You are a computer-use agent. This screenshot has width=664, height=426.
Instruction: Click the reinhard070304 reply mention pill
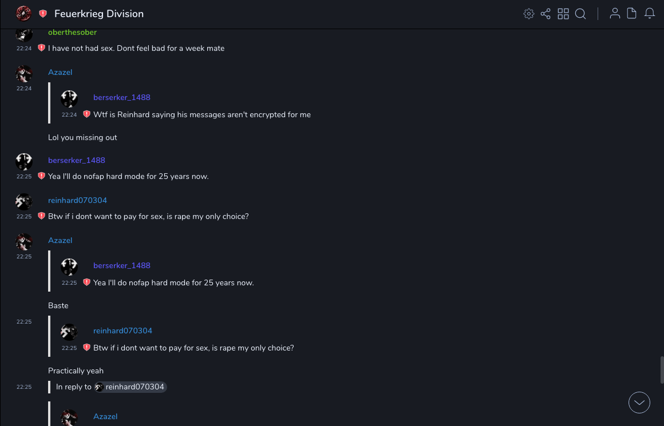pos(131,387)
